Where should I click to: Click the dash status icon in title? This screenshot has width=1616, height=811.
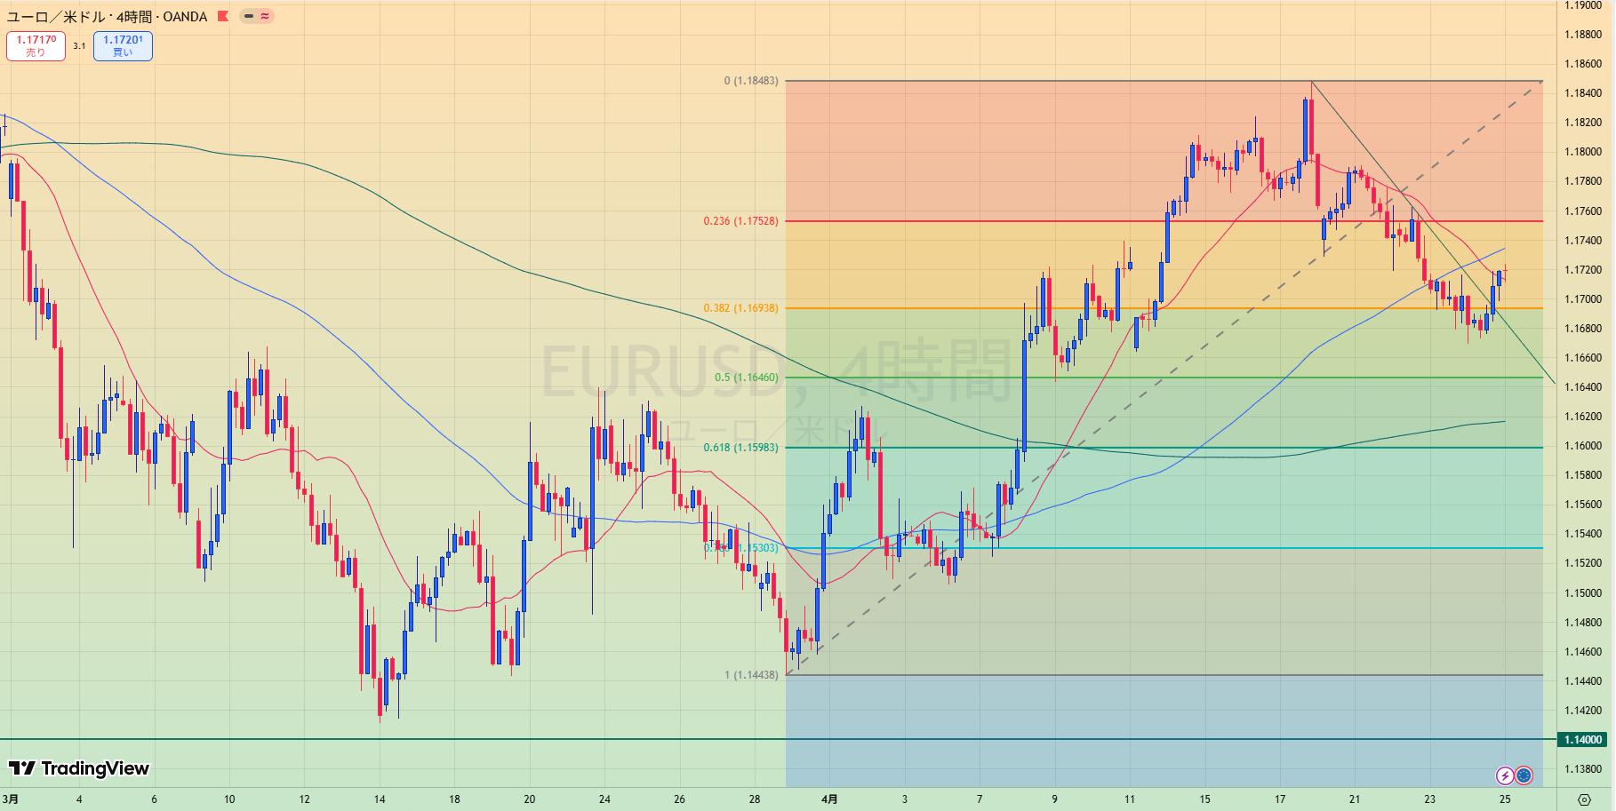(249, 17)
